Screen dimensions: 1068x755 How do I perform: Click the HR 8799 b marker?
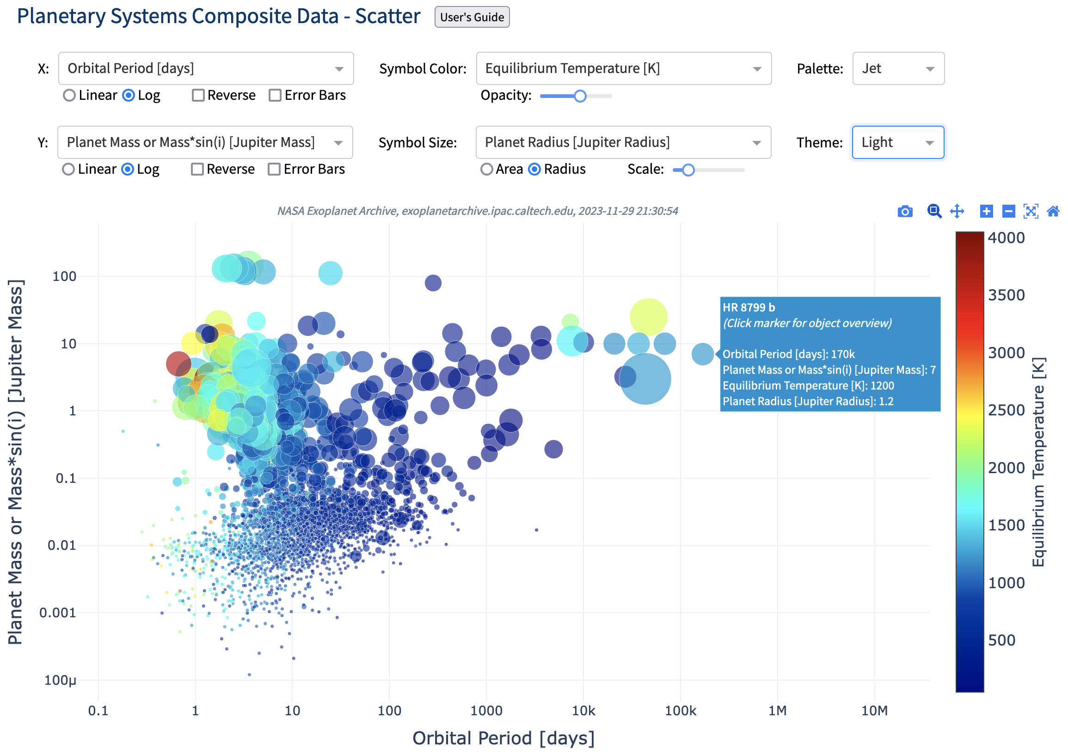[x=702, y=354]
